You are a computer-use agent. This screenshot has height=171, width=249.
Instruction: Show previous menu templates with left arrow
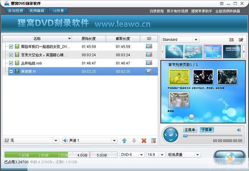pyautogui.click(x=162, y=51)
